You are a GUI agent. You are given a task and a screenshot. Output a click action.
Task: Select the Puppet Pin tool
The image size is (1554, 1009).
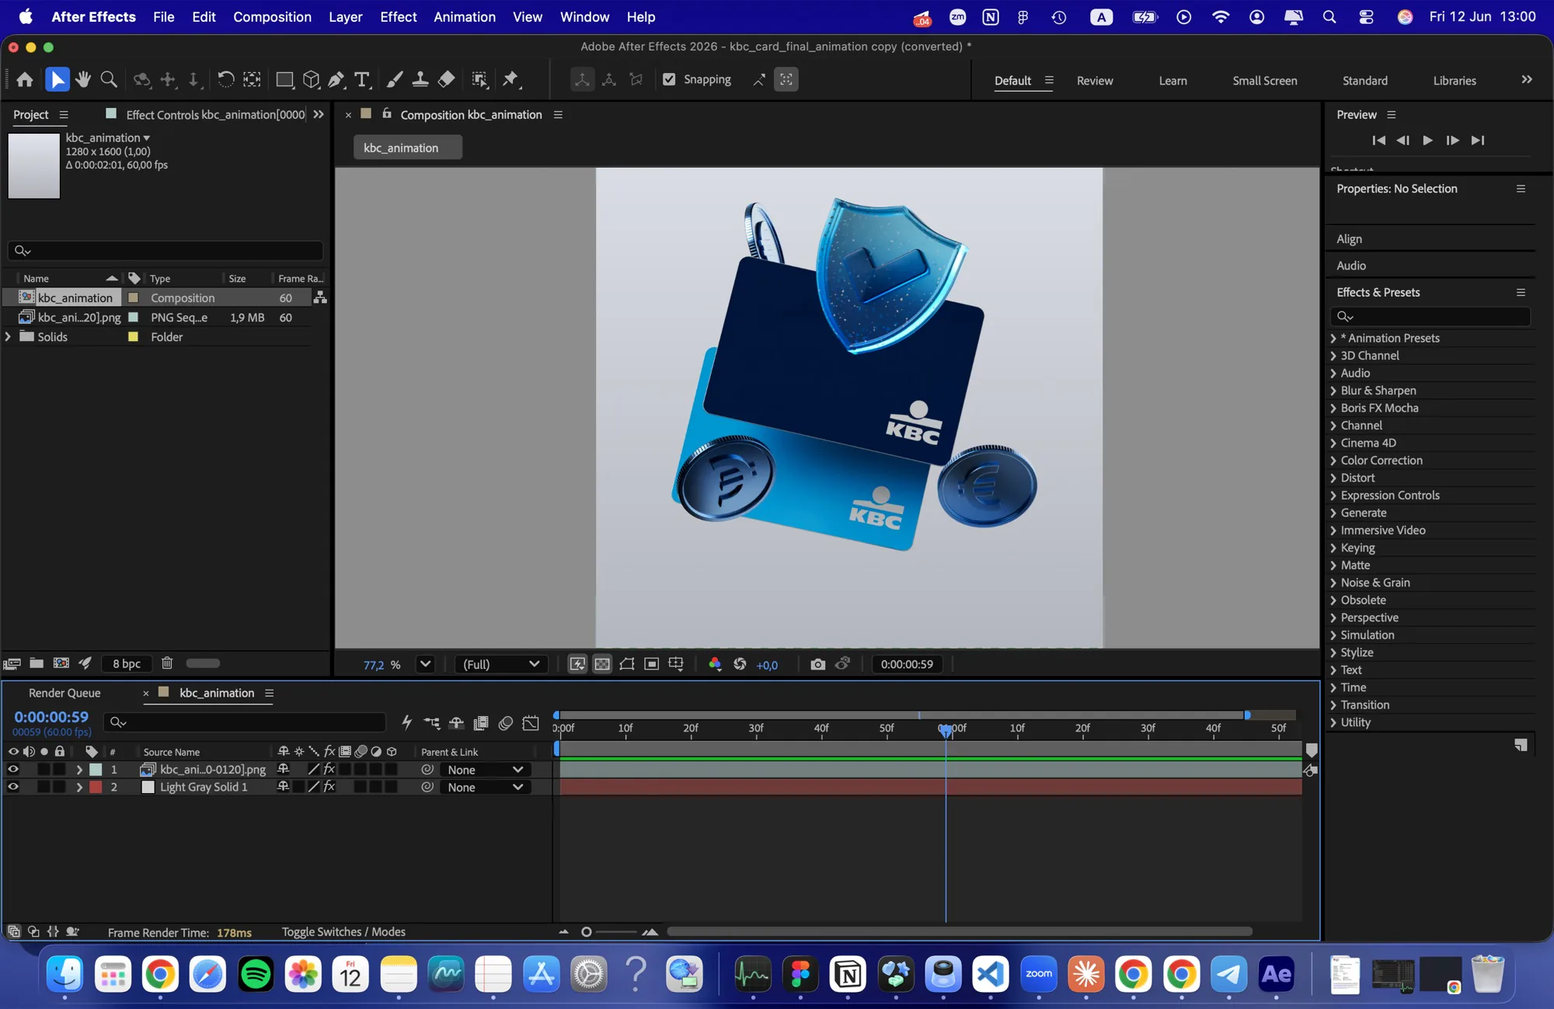(510, 79)
